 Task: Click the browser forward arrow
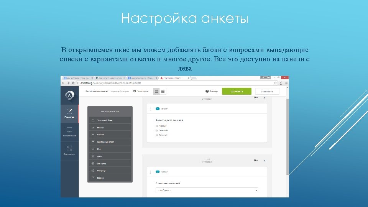pyautogui.click(x=68, y=83)
